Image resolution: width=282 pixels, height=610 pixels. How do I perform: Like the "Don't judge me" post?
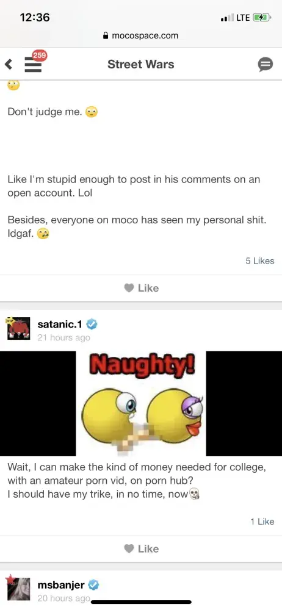point(141,288)
